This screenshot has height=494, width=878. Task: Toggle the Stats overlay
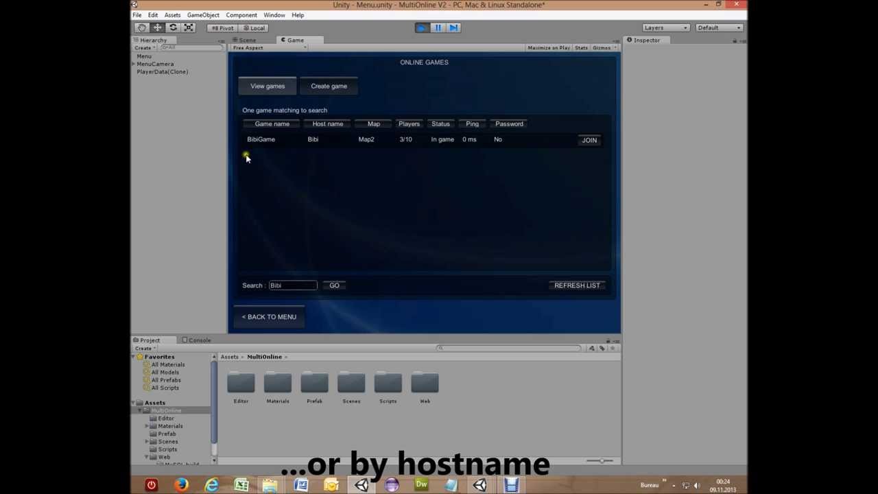click(581, 48)
